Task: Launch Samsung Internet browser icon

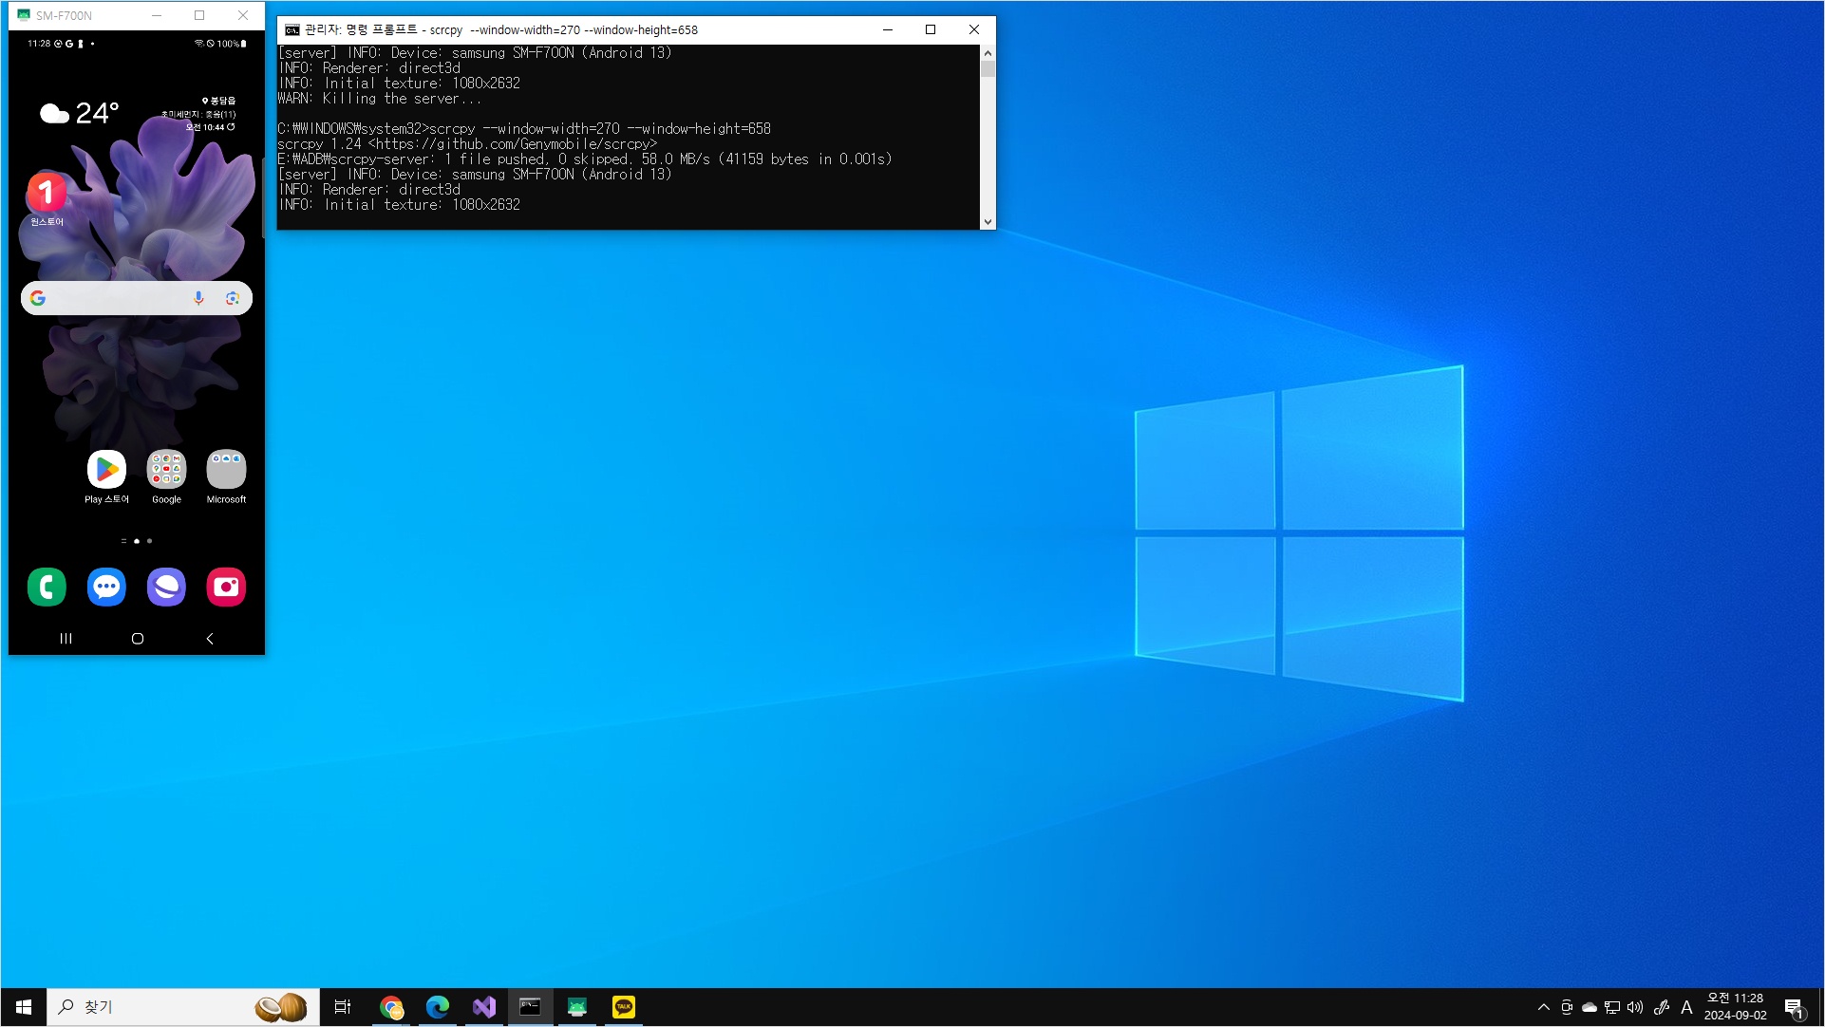Action: click(x=166, y=587)
